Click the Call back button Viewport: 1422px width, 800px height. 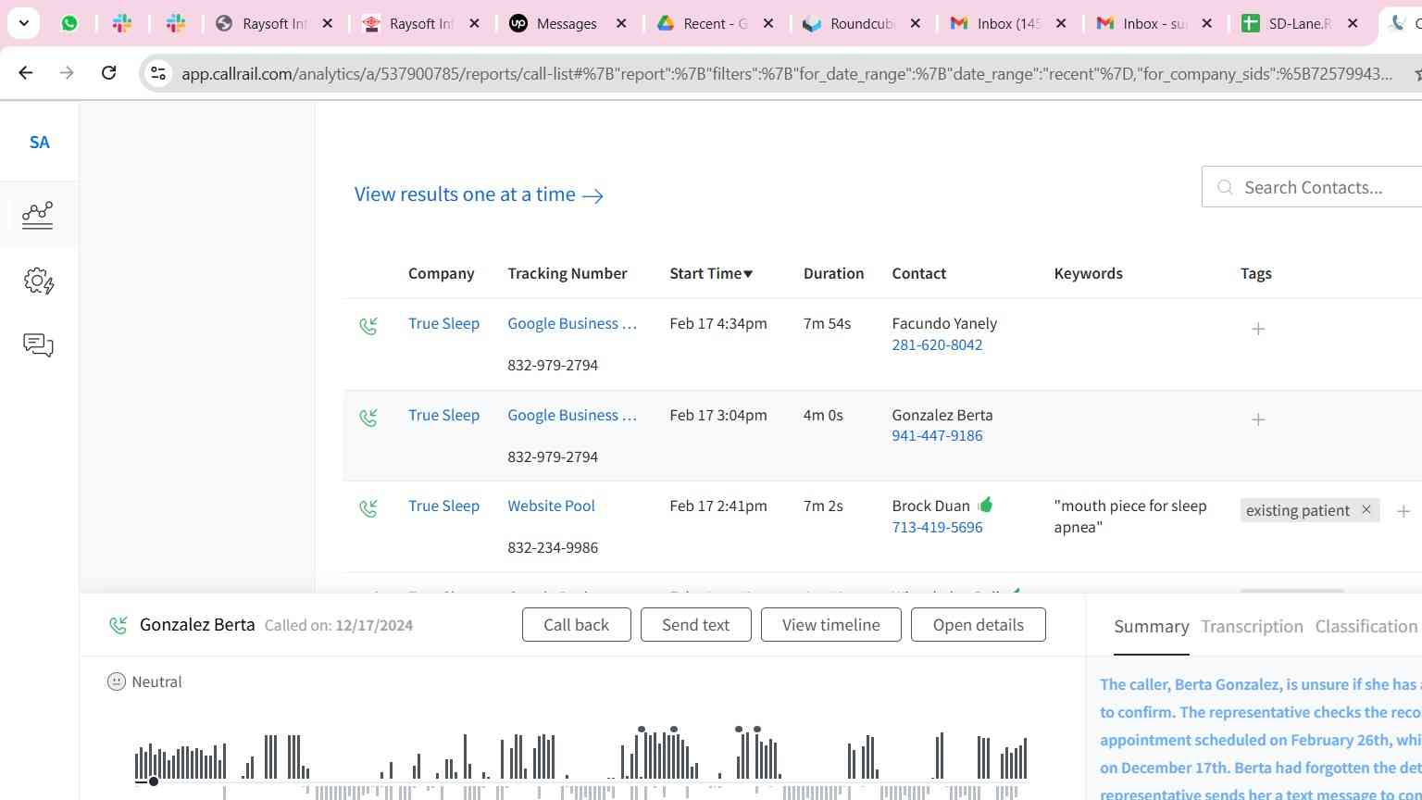(576, 625)
